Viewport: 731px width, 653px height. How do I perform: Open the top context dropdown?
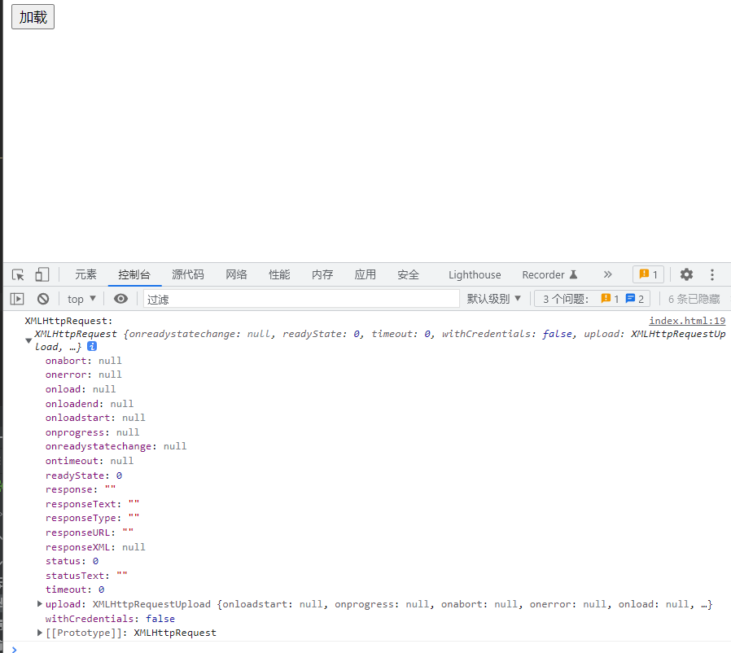[81, 299]
